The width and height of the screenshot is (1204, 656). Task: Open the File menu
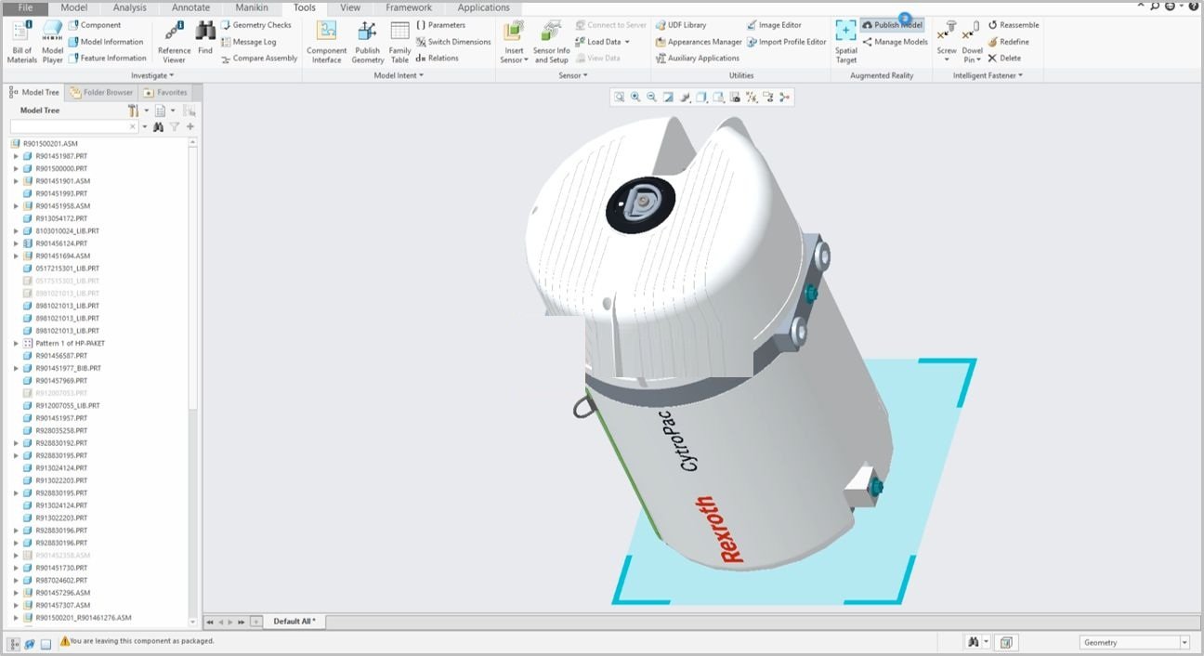tap(25, 7)
